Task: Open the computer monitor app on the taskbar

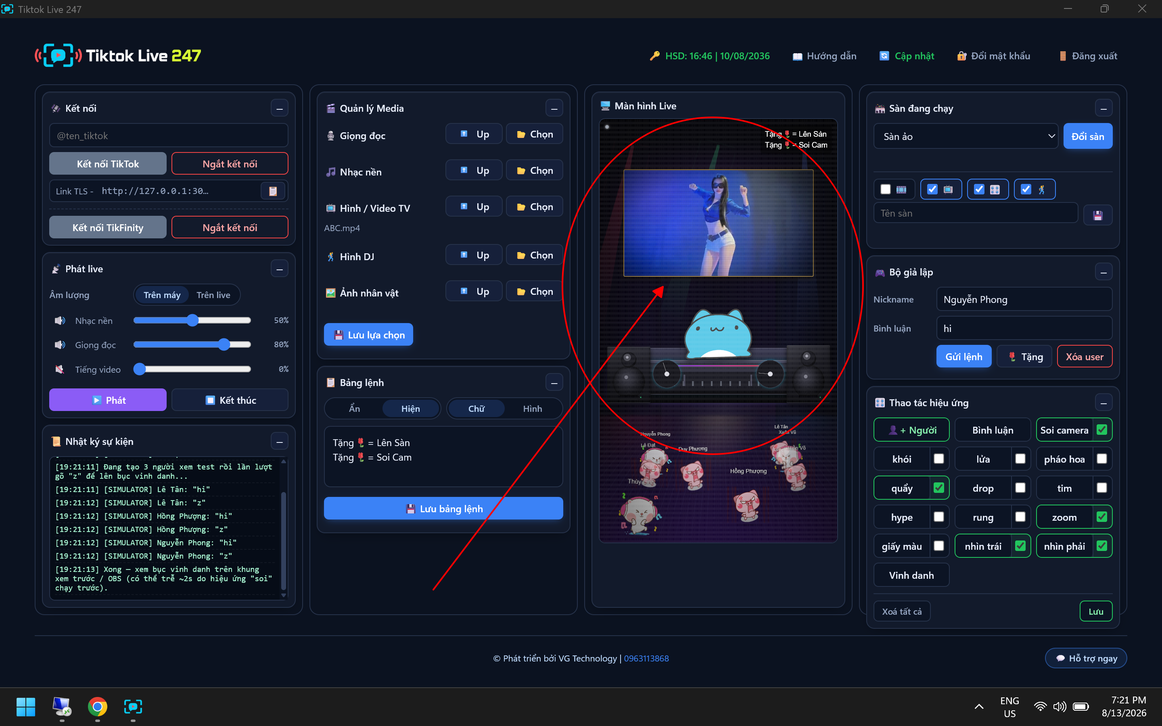Action: click(61, 706)
